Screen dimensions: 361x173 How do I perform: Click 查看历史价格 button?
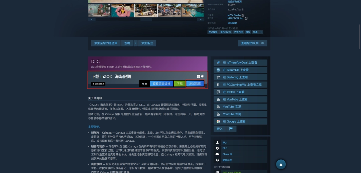point(161,83)
